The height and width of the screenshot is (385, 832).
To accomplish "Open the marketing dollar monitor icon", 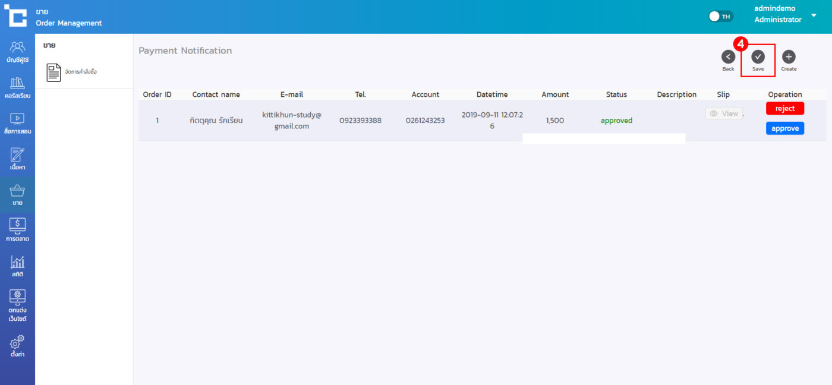I will (17, 226).
